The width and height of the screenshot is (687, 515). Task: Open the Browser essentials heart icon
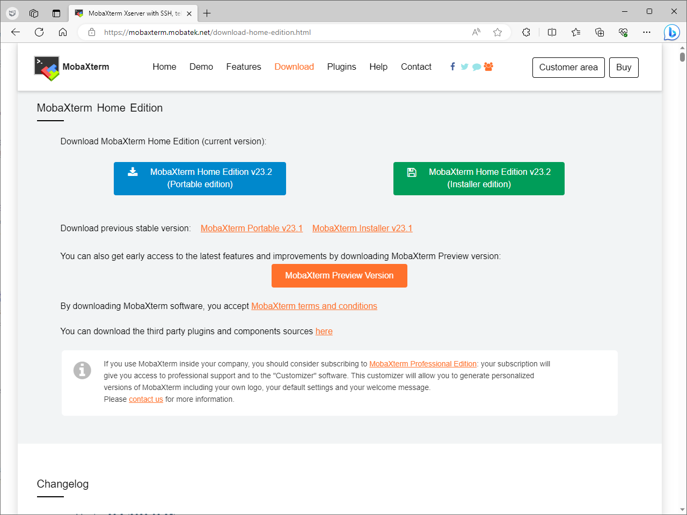coord(623,32)
